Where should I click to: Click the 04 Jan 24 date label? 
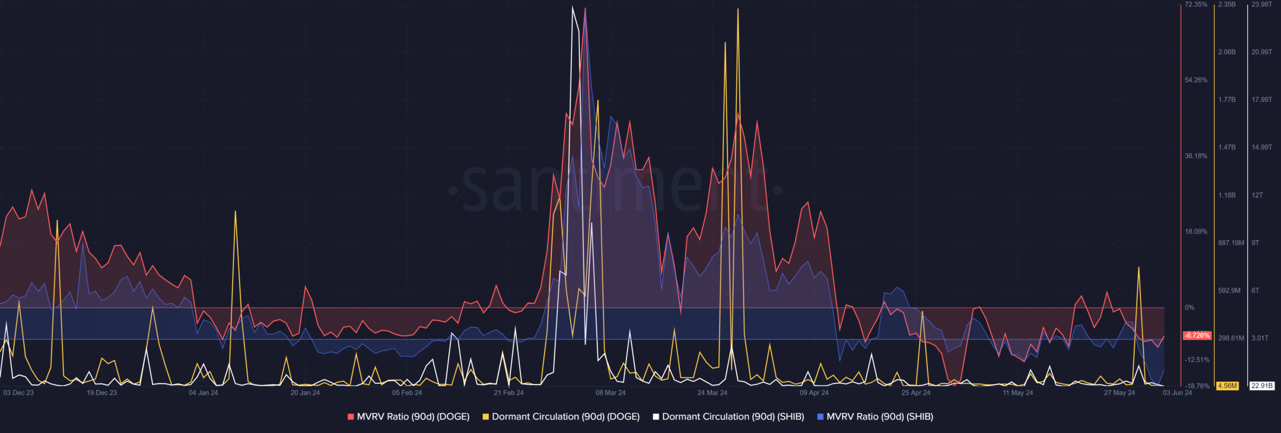tap(203, 393)
